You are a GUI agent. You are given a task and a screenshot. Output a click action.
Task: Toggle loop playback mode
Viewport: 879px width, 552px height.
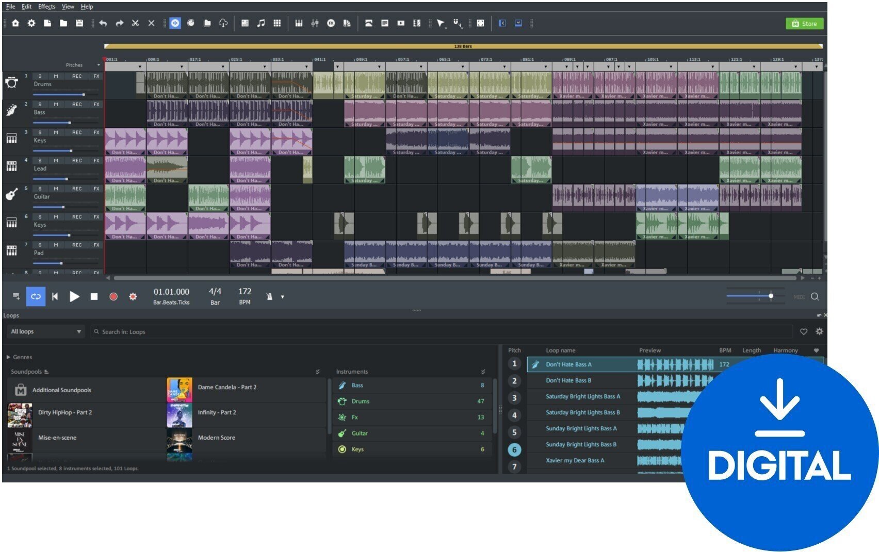pyautogui.click(x=36, y=296)
